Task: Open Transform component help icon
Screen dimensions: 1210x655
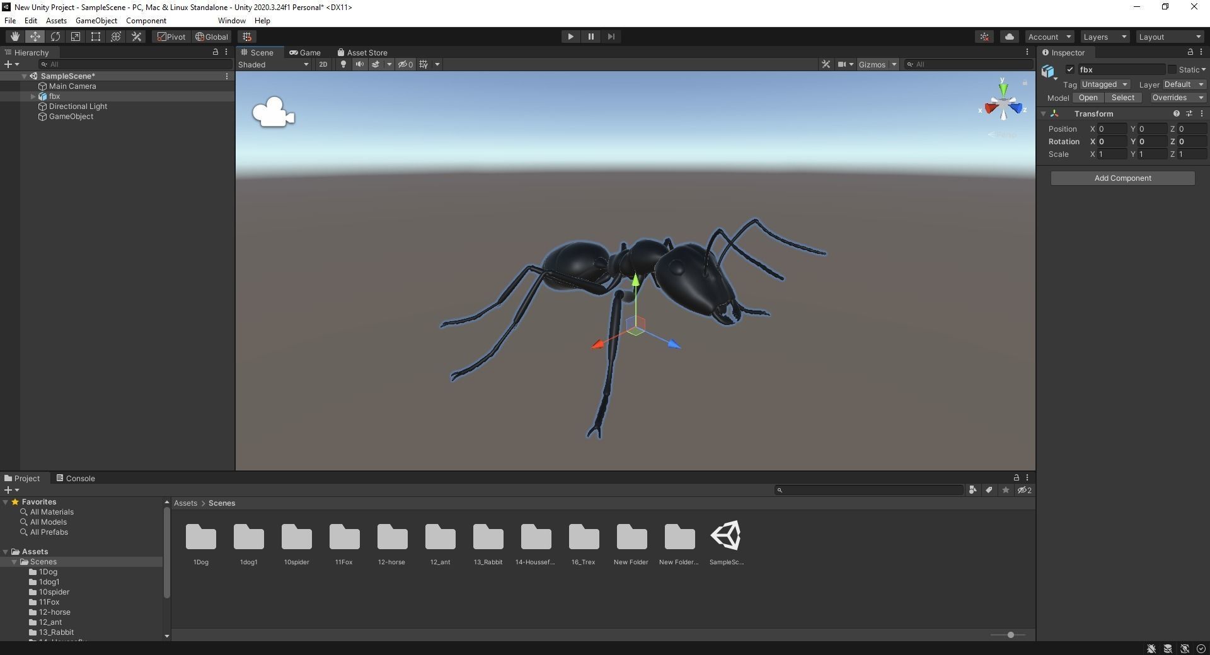Action: [1176, 114]
